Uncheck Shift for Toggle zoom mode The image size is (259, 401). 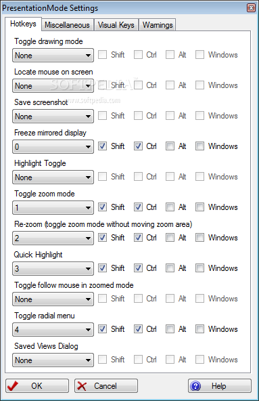[102, 207]
